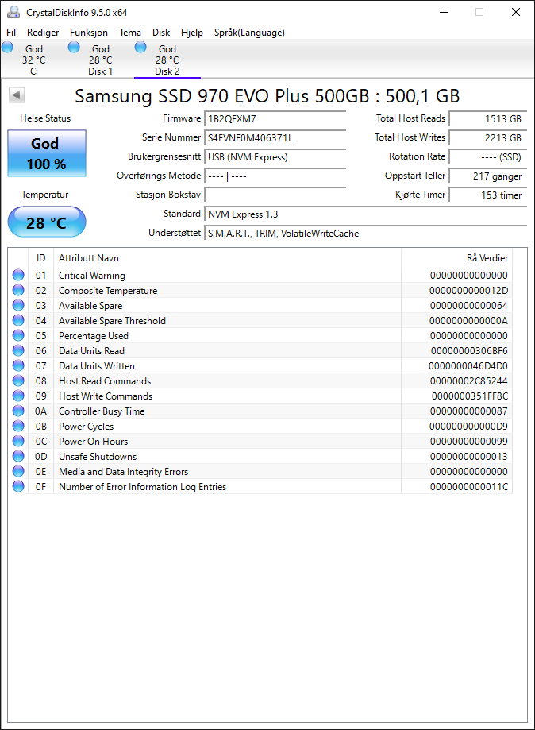This screenshot has height=730, width=535.
Task: Select the Composite Temperature attribute name
Action: pos(108,291)
